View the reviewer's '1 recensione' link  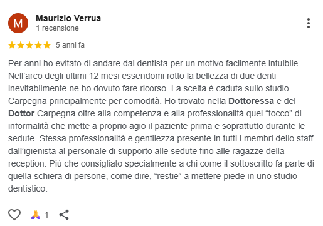58,28
